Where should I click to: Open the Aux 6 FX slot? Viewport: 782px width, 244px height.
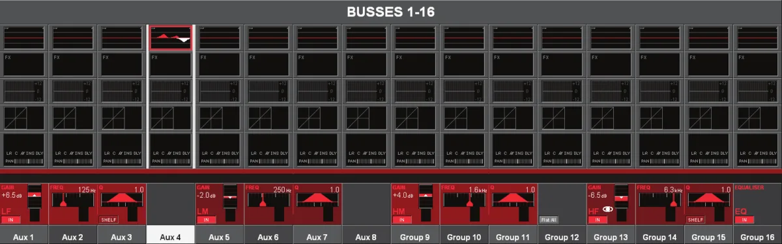(268, 65)
